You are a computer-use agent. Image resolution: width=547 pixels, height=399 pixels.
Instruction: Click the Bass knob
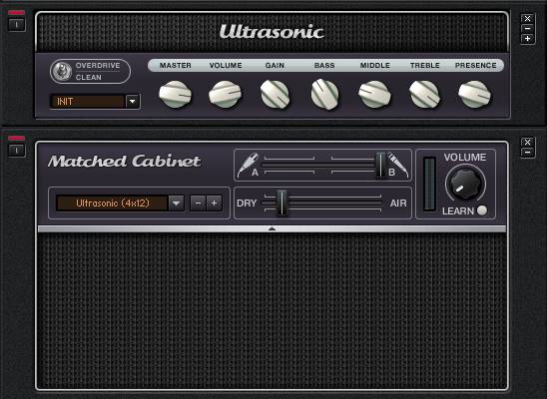coord(324,94)
